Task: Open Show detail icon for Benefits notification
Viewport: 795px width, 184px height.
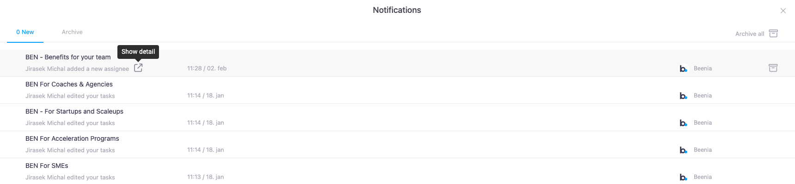Action: [x=138, y=68]
